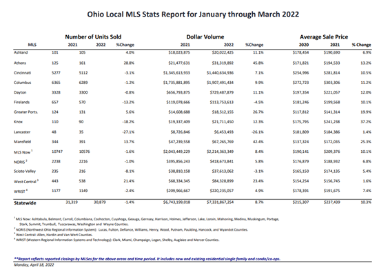388x272 pixels.
Task: Select Ashland dollar volume $18,023,875
Action: coord(179,52)
